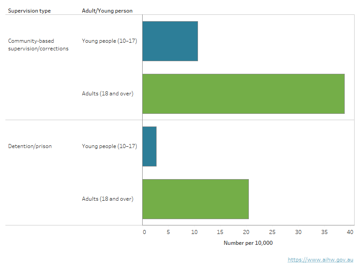Screen dimensions: 360x270
Task: Click the 35 tick label on the axis
Action: [324, 232]
